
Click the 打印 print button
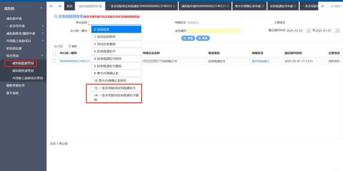point(58,46)
